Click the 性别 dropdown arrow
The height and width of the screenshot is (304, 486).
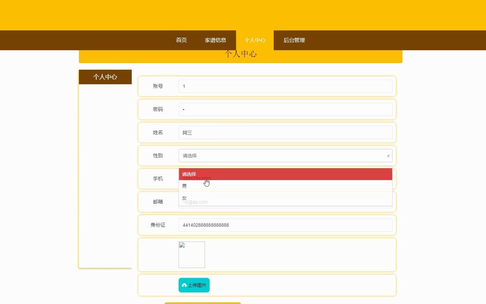(388, 156)
